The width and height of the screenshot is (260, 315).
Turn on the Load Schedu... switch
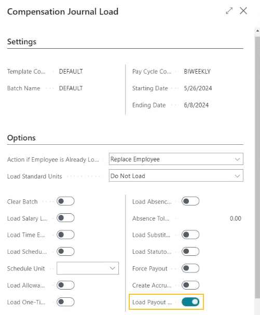[x=65, y=251]
